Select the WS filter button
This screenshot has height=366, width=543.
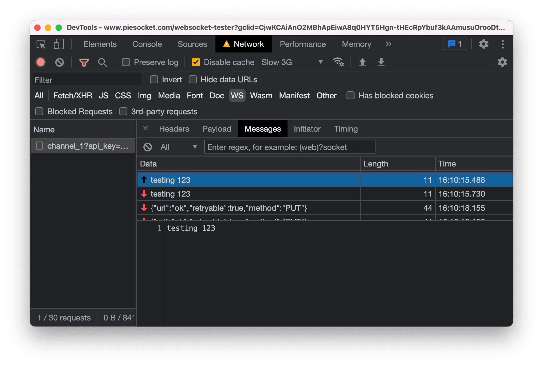tap(237, 96)
